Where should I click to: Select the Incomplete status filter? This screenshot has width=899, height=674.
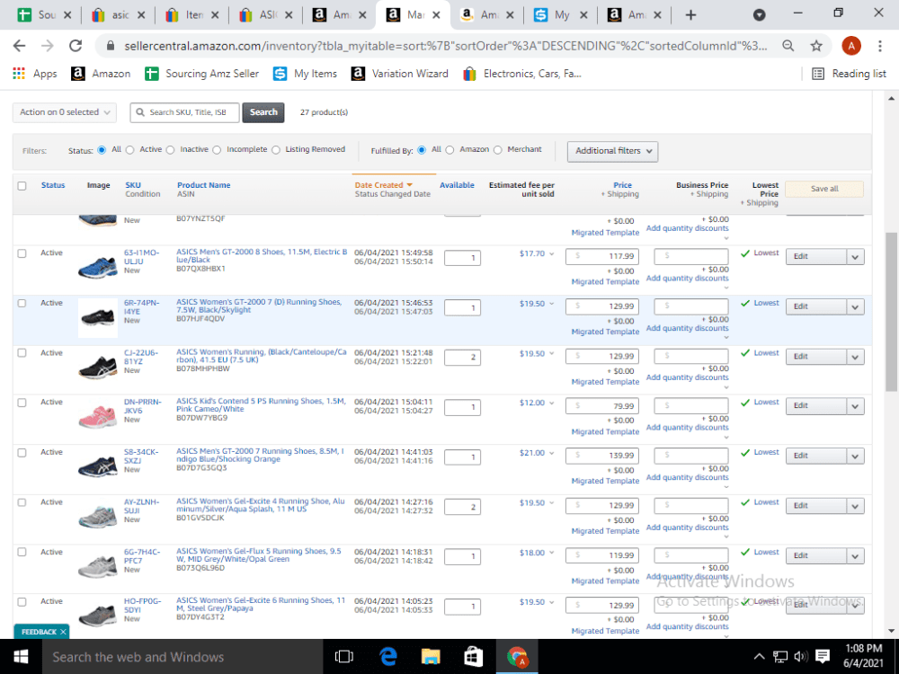(217, 150)
